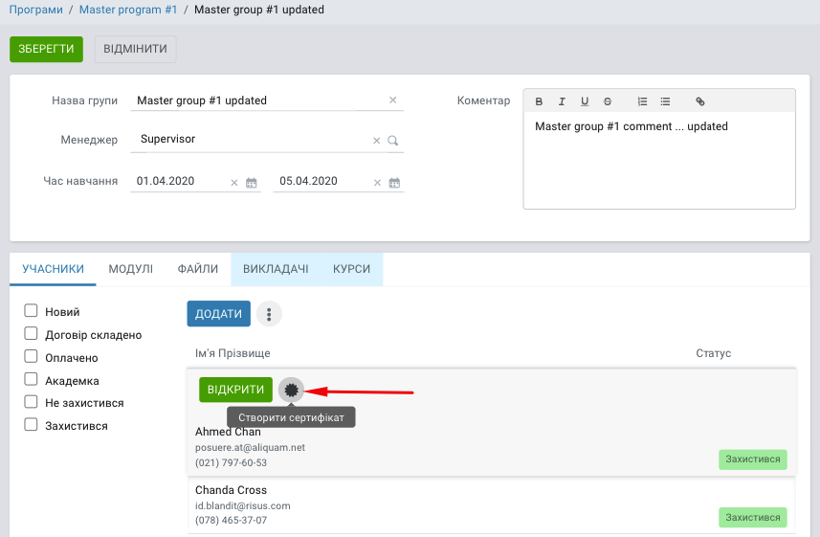The width and height of the screenshot is (820, 537).
Task: Switch to the ВИКЛАДАЧІ tab
Action: tap(276, 269)
